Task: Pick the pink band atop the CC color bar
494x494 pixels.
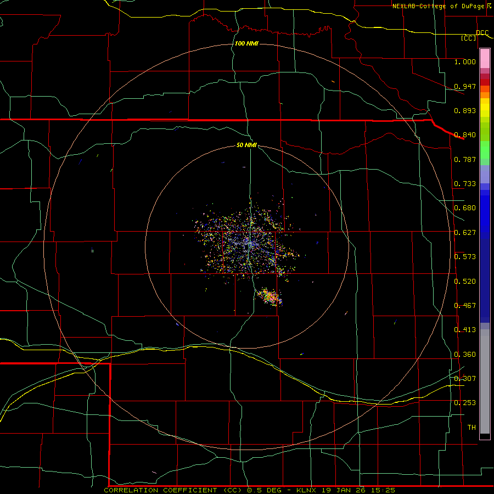Action: tap(485, 59)
